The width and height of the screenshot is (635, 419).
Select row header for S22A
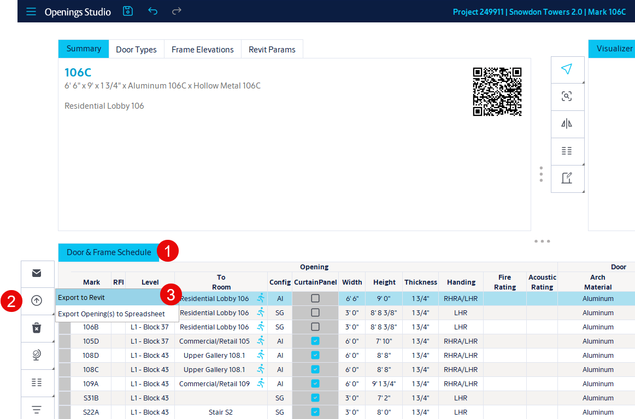pyautogui.click(x=65, y=412)
